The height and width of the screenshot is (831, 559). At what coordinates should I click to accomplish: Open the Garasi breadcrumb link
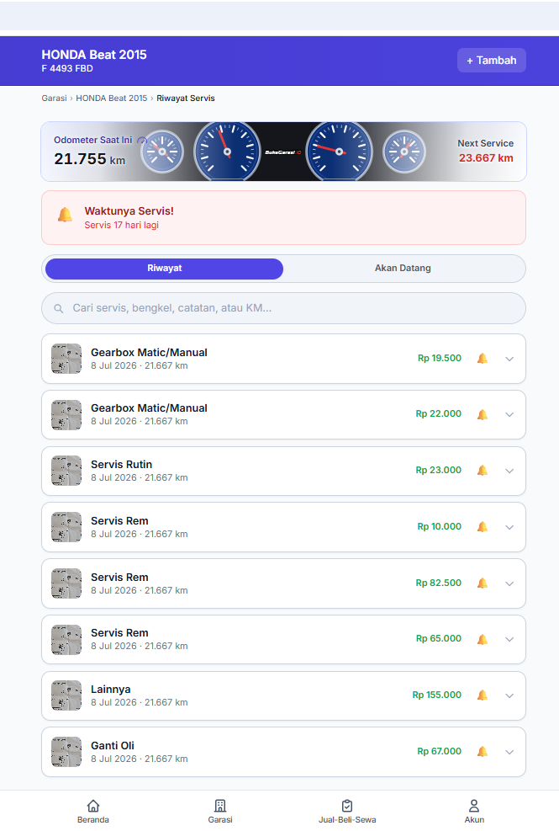(54, 98)
